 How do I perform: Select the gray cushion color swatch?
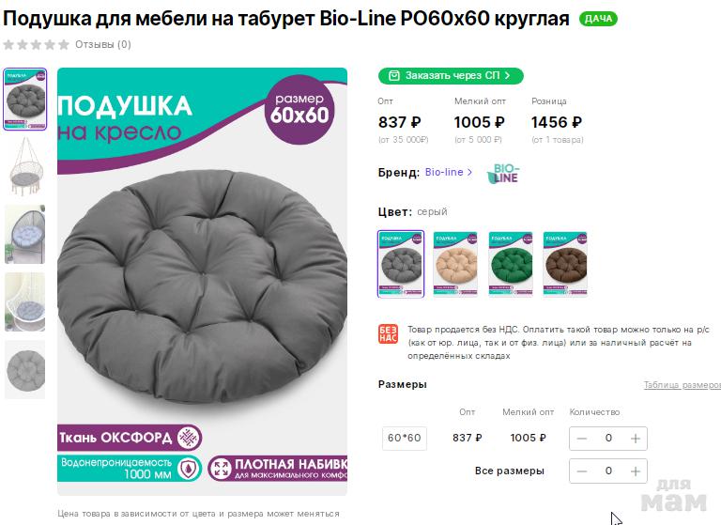[x=401, y=264]
